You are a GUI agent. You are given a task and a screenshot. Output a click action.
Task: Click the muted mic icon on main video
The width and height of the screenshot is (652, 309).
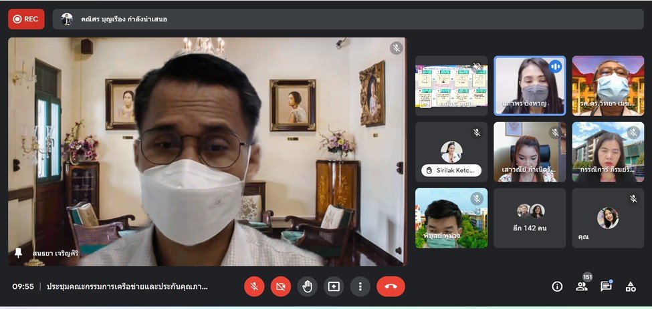pyautogui.click(x=397, y=48)
